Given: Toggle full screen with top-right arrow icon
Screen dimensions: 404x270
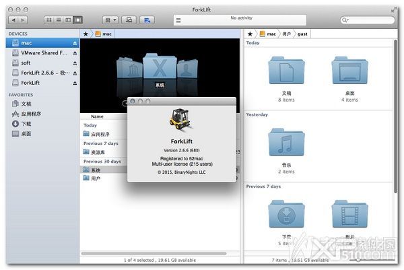Looking at the screenshot, I should 394,10.
